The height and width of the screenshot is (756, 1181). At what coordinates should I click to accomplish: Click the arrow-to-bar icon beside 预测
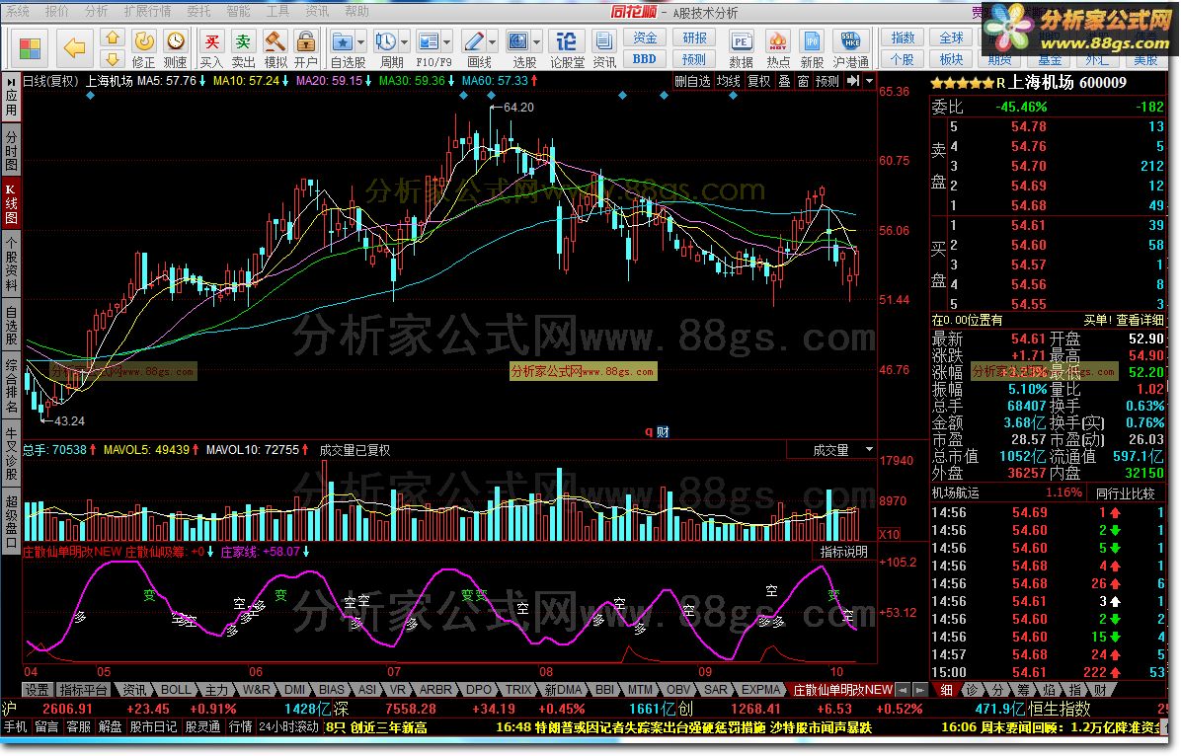click(x=852, y=81)
